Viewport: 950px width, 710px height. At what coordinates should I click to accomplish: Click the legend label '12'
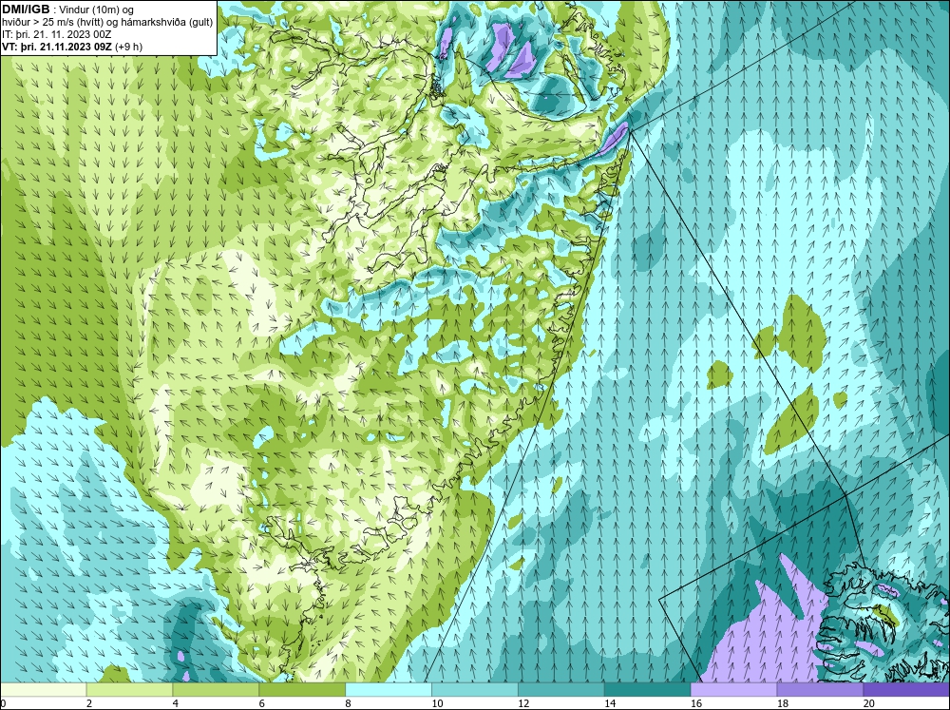(523, 703)
